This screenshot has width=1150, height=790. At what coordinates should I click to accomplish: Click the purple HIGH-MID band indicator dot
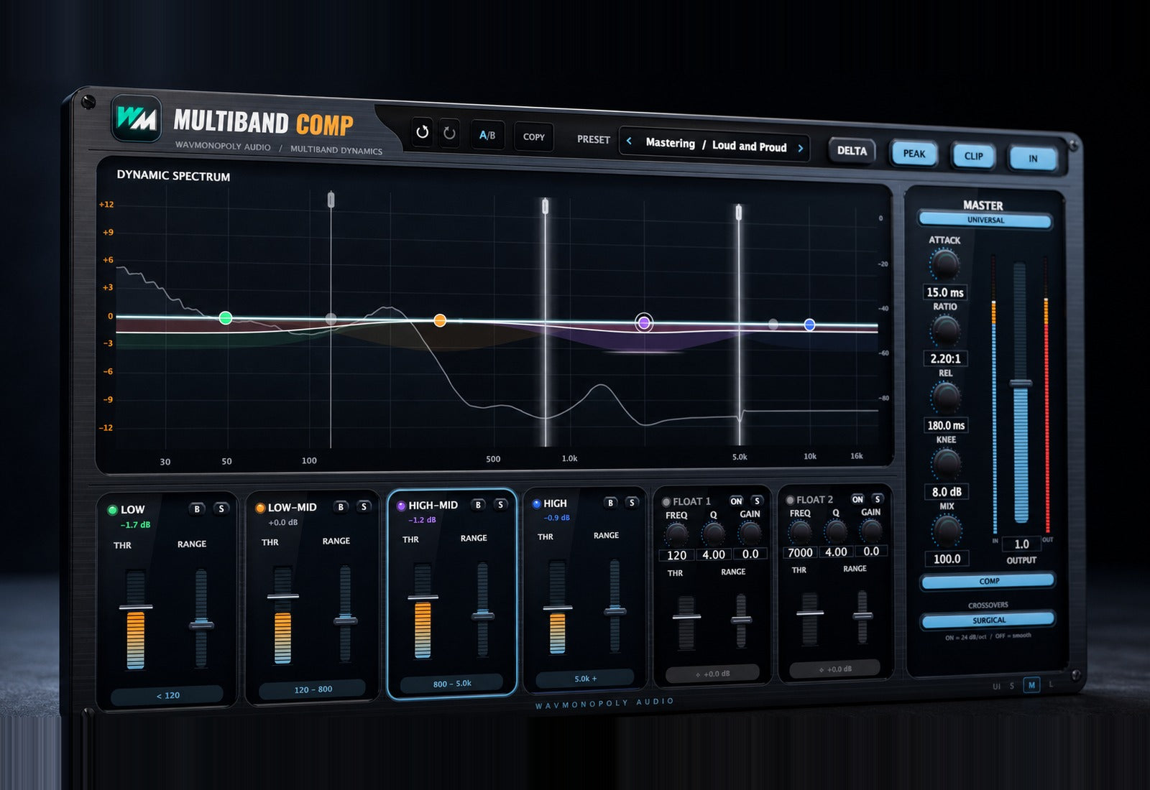[x=401, y=506]
